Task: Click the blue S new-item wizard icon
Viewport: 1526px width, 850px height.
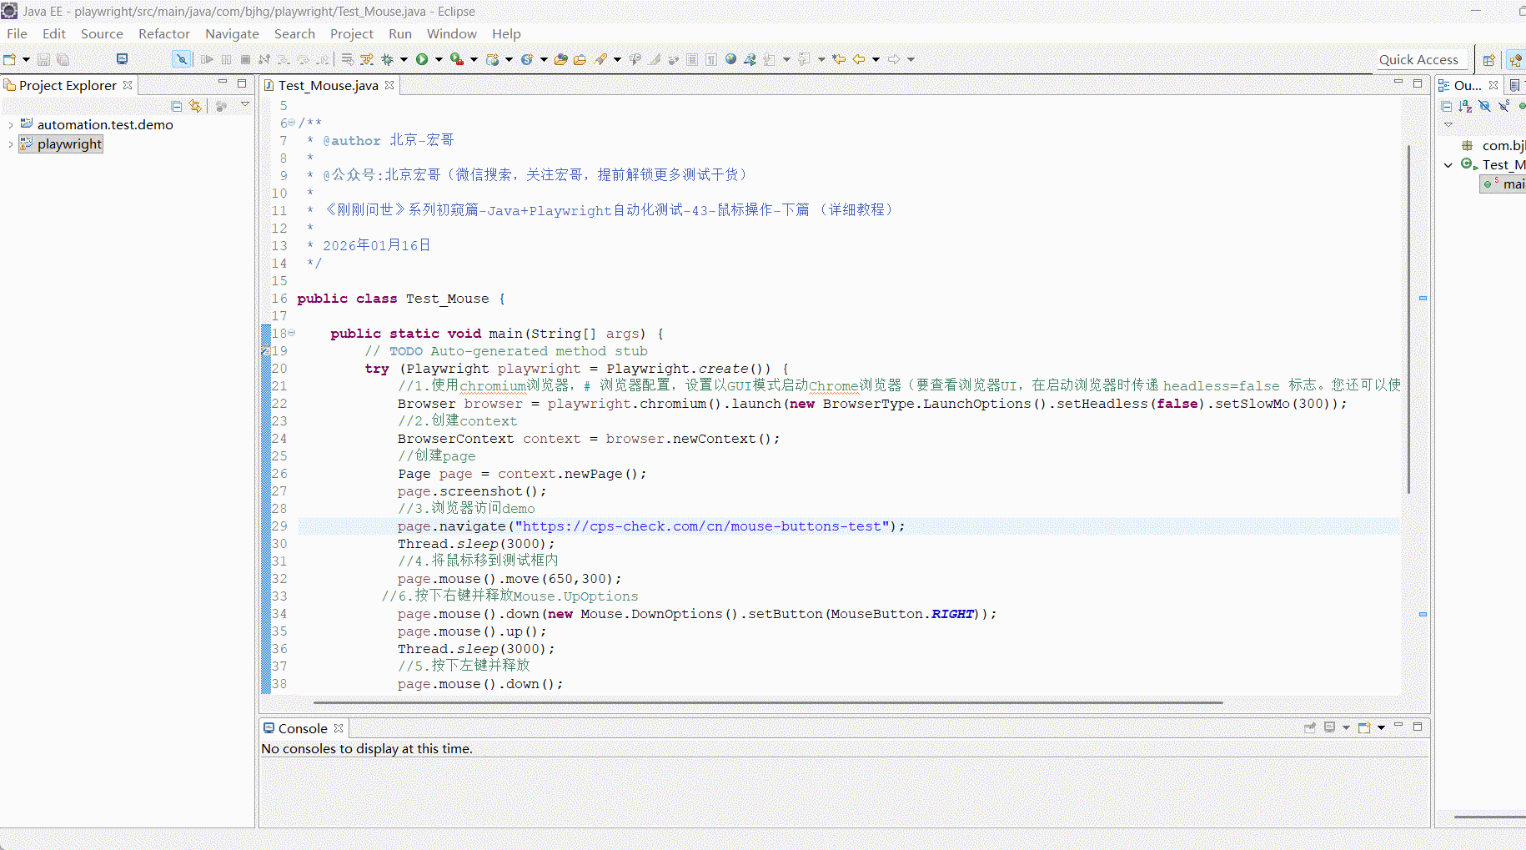Action: (x=527, y=59)
